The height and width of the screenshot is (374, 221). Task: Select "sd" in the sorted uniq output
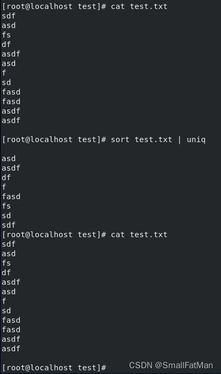click(6, 216)
